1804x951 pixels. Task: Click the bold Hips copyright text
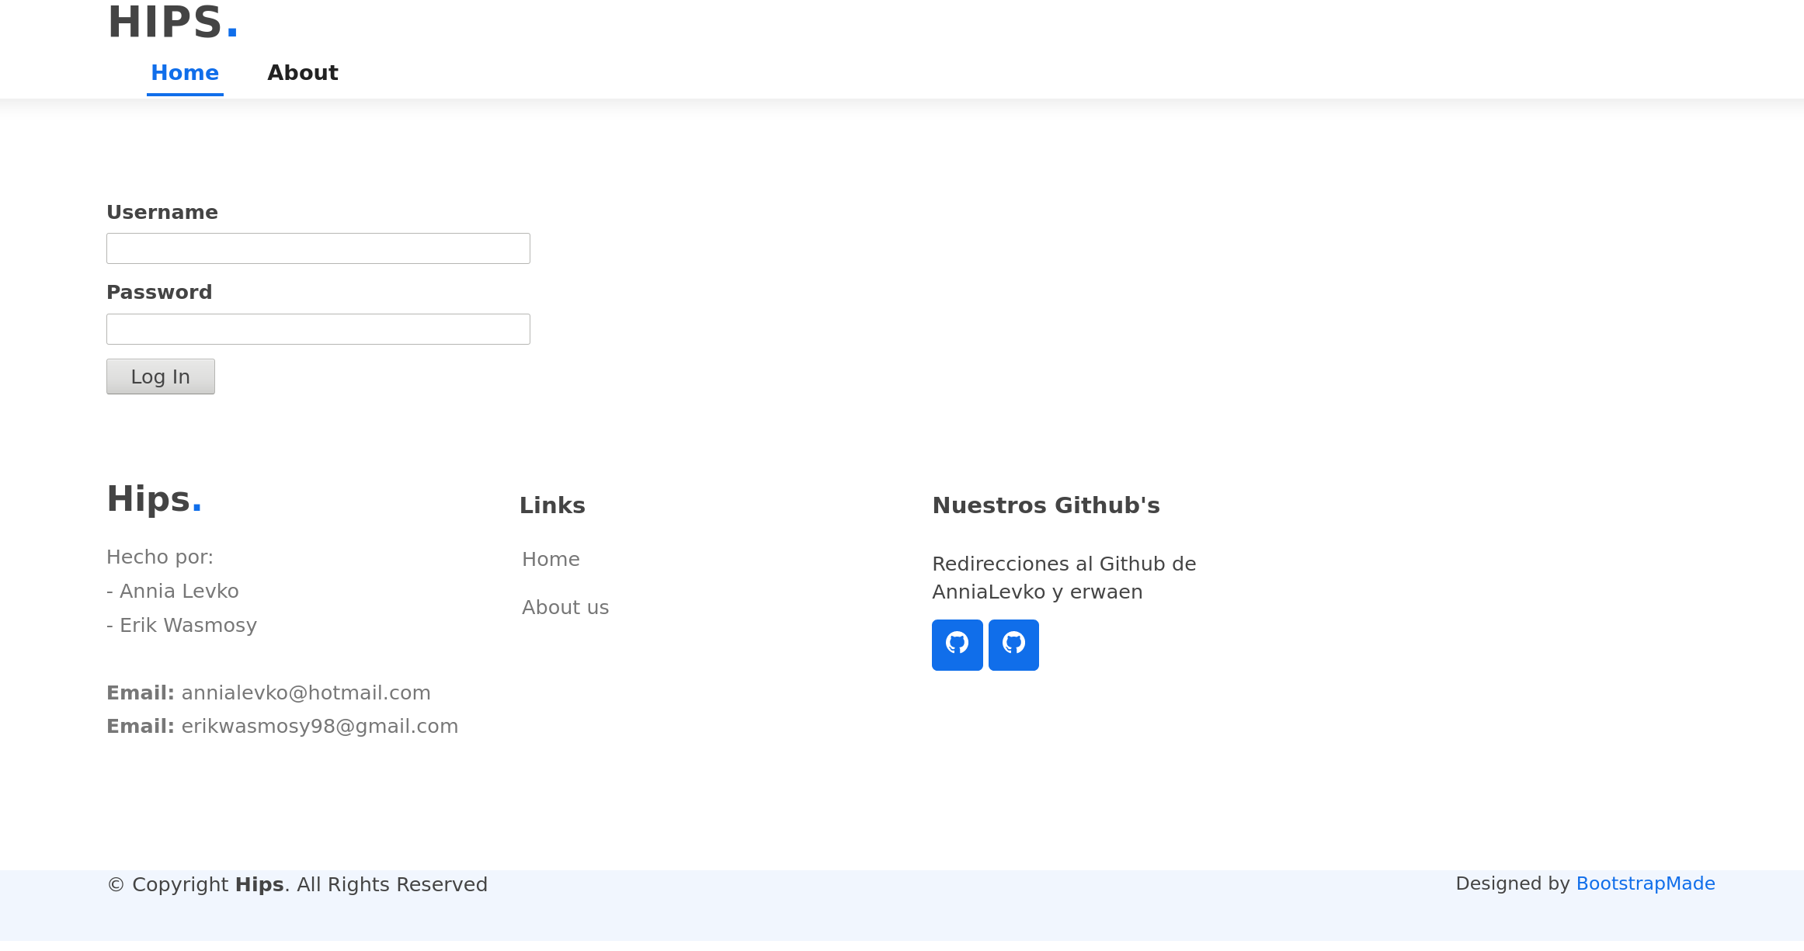(x=259, y=884)
